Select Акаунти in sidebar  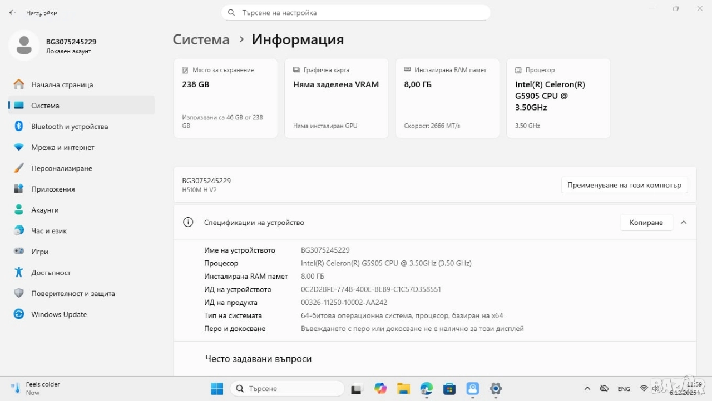click(44, 210)
